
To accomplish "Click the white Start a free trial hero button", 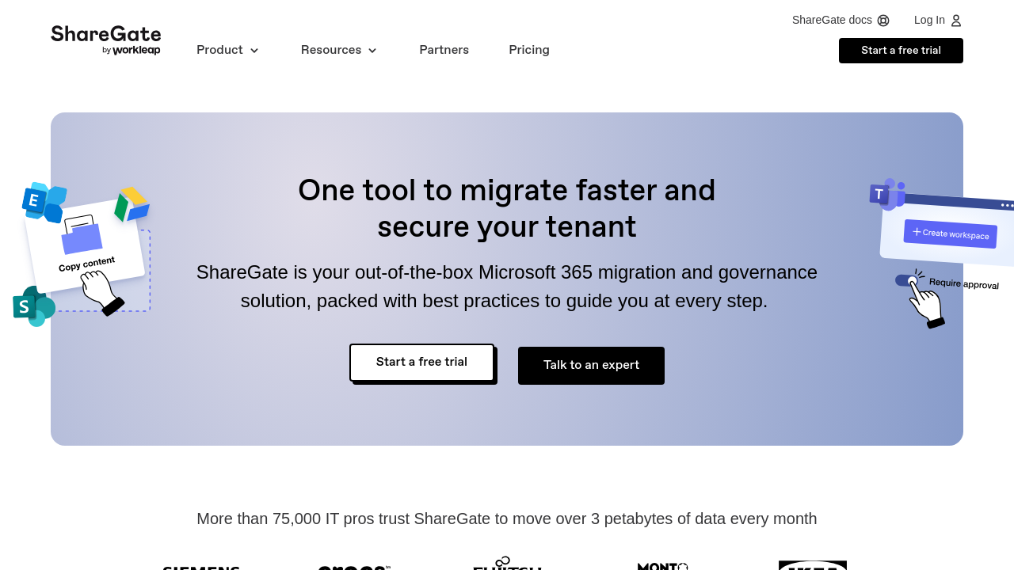I will click(421, 363).
